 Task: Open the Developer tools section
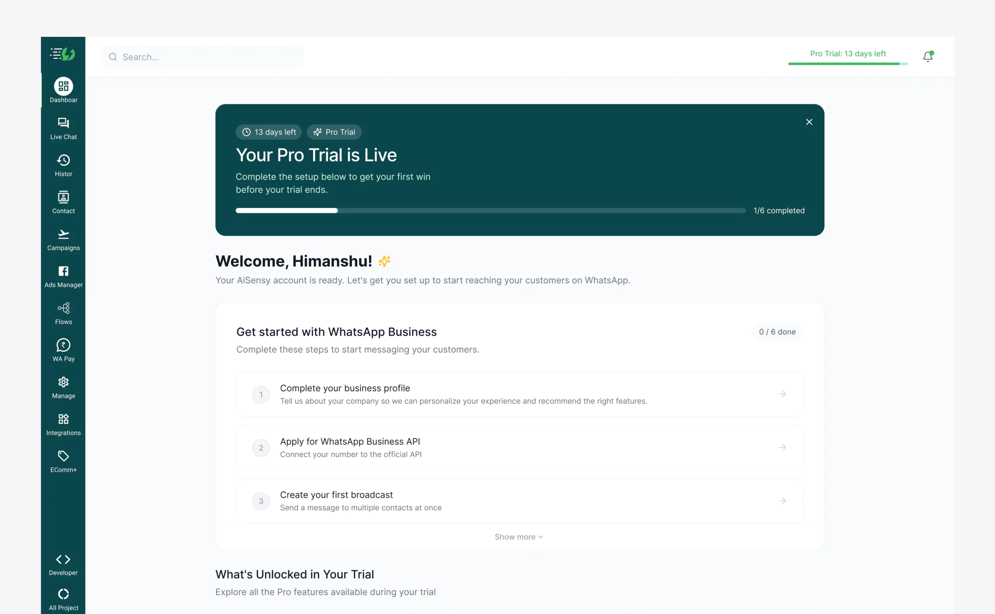63,565
